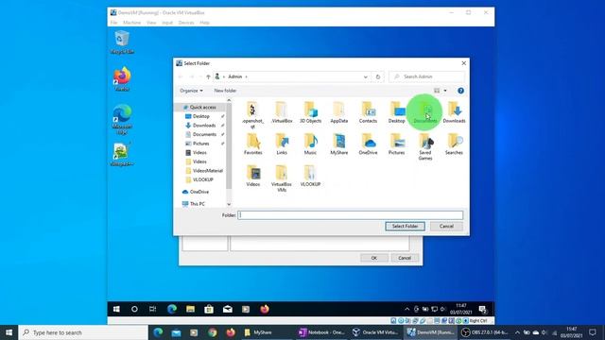Open Firefox in the VM taskbar
The image size is (605, 340).
tap(265, 309)
